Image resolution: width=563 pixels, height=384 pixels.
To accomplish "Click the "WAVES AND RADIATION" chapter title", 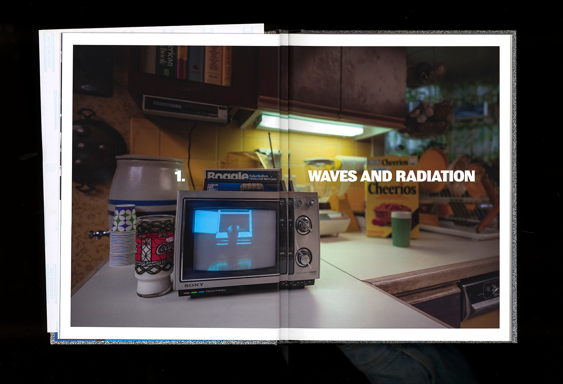I will (391, 176).
